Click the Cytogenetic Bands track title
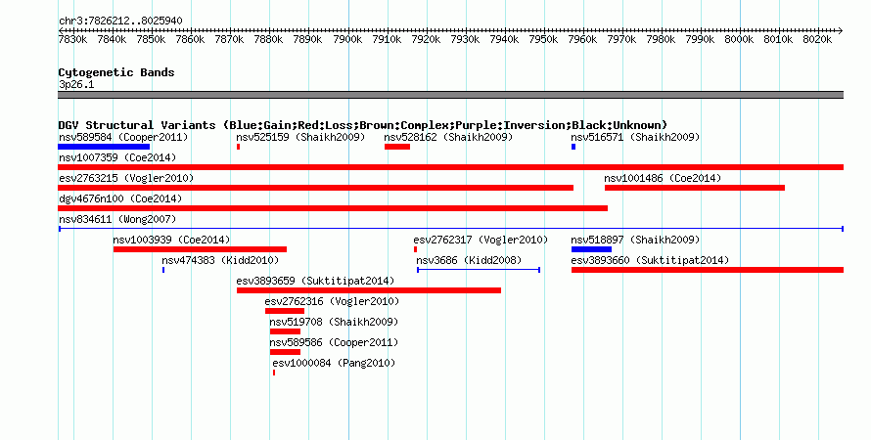 [116, 72]
